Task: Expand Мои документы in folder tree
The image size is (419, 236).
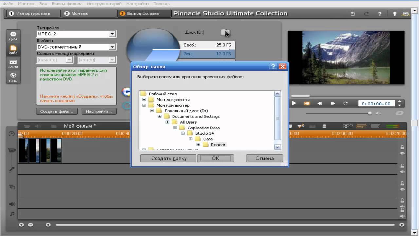Action: point(144,100)
